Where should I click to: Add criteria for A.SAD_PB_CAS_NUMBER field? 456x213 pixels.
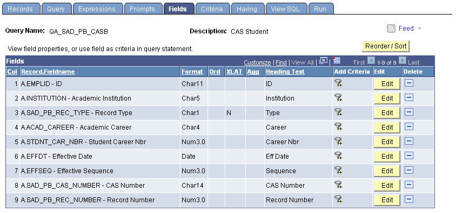point(338,184)
